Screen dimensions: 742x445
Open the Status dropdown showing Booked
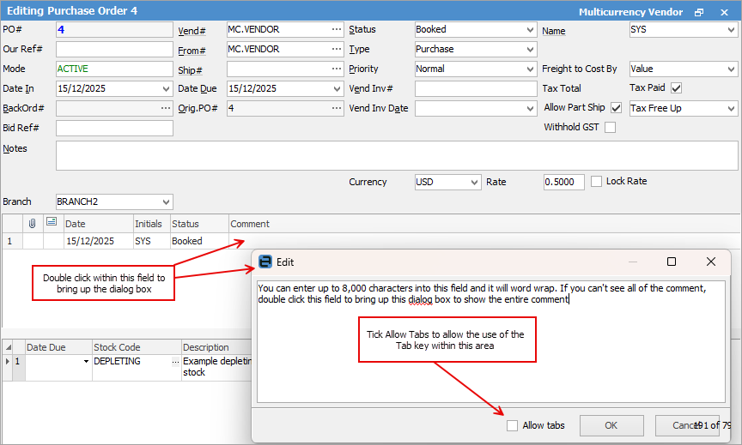pyautogui.click(x=530, y=30)
